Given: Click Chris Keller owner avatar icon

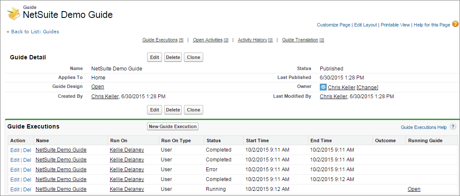Looking at the screenshot, I should pyautogui.click(x=323, y=87).
